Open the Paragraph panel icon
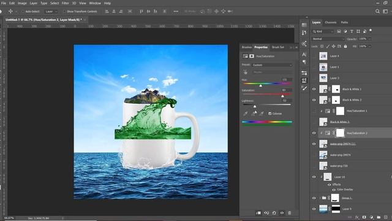Viewport: 392px width, 221px height. tap(304, 62)
